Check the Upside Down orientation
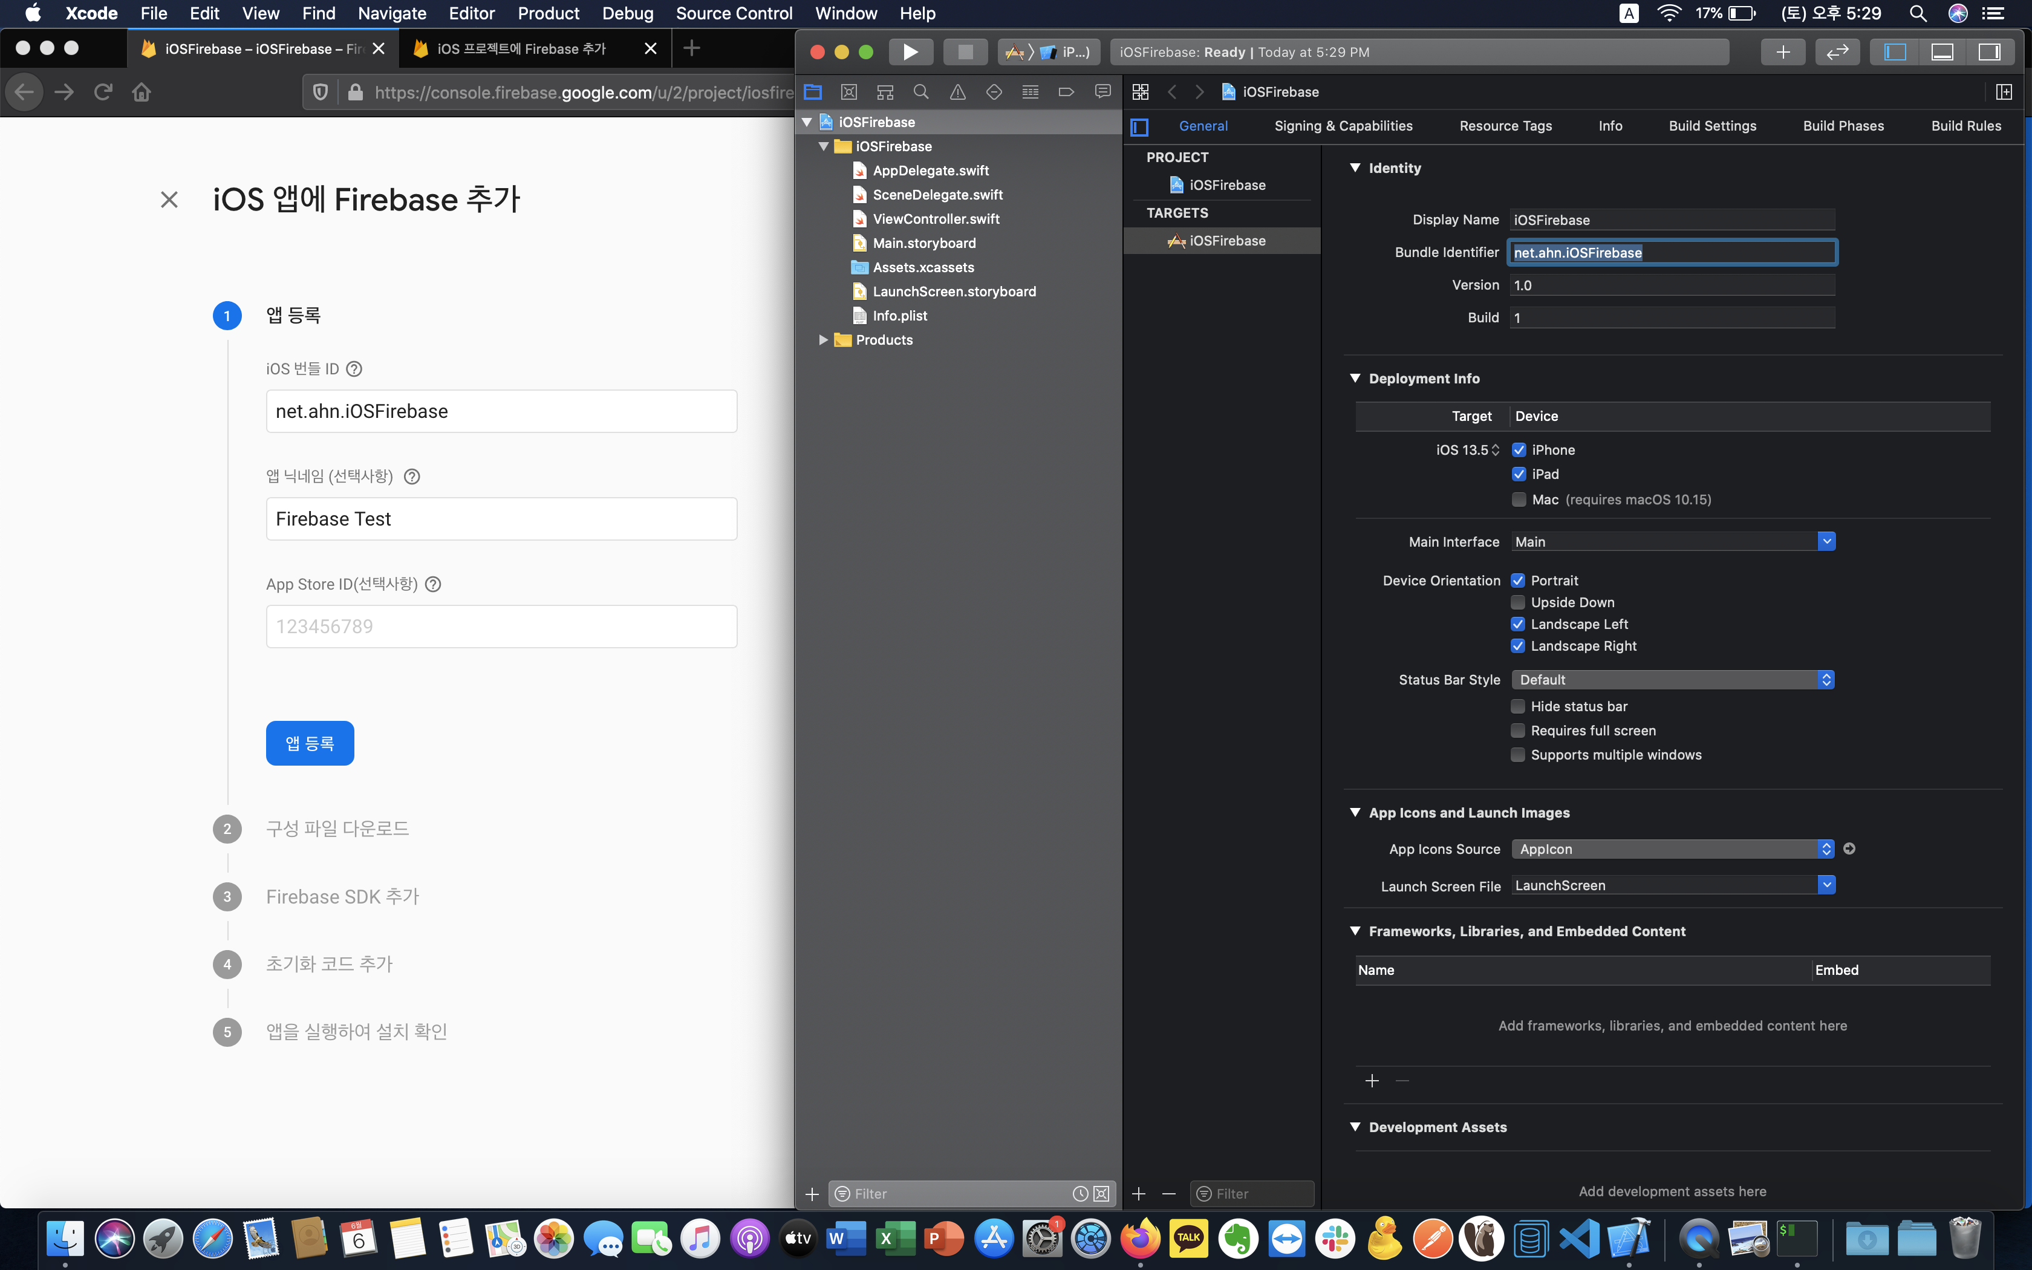 1518,602
